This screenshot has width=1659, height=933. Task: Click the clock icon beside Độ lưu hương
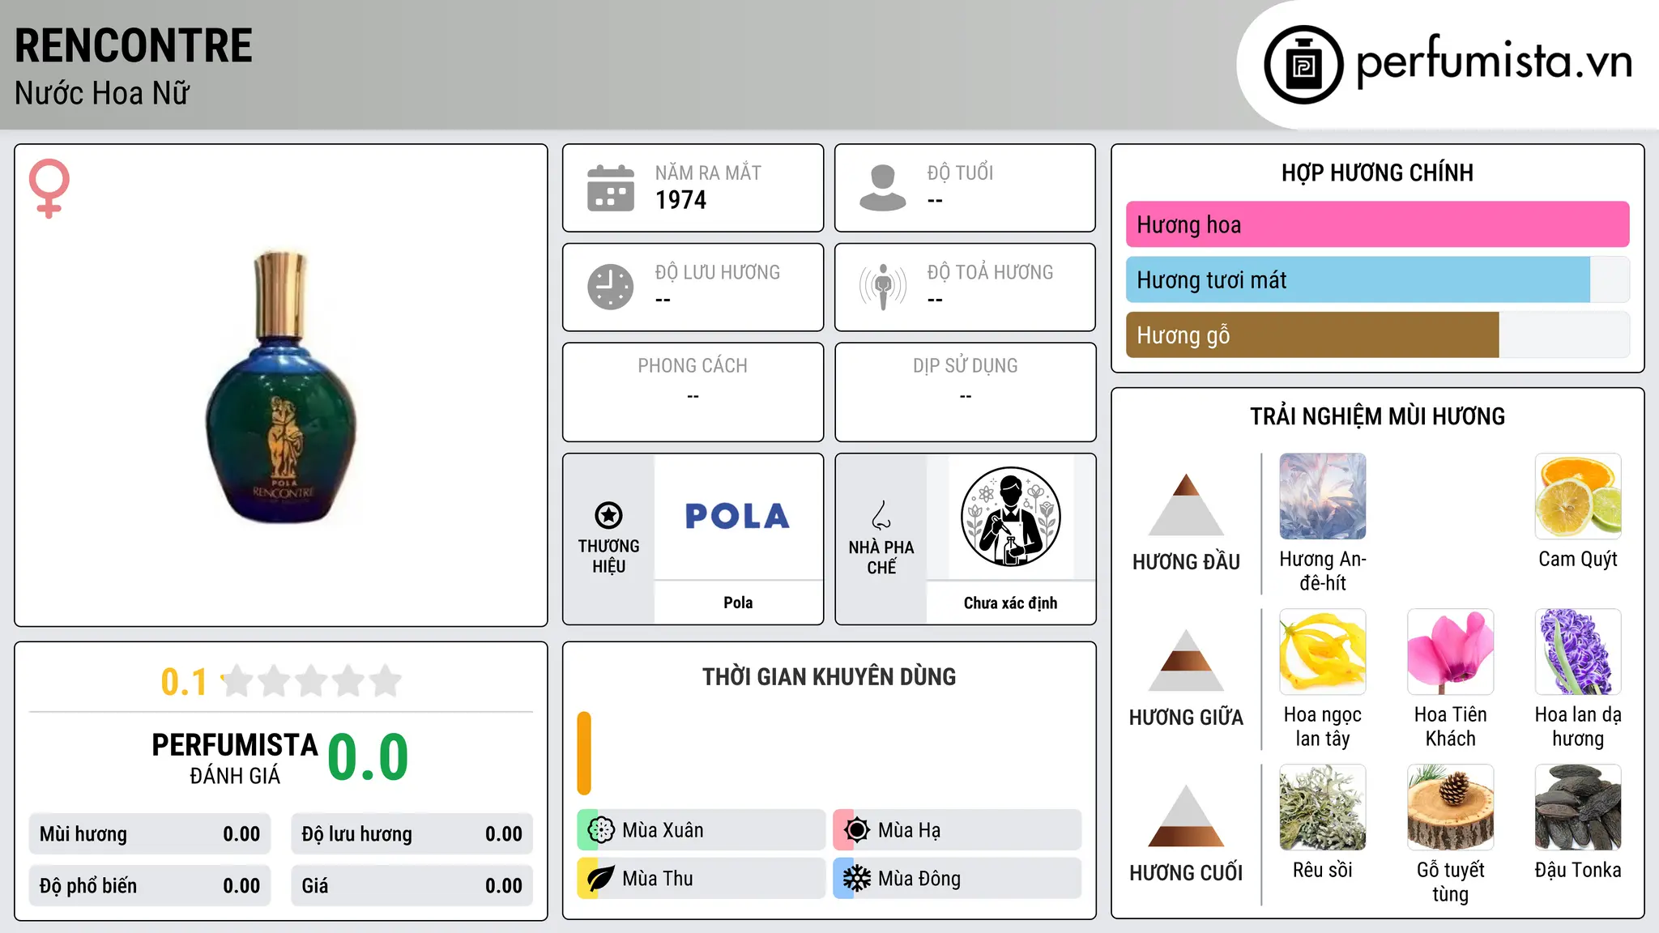611,287
